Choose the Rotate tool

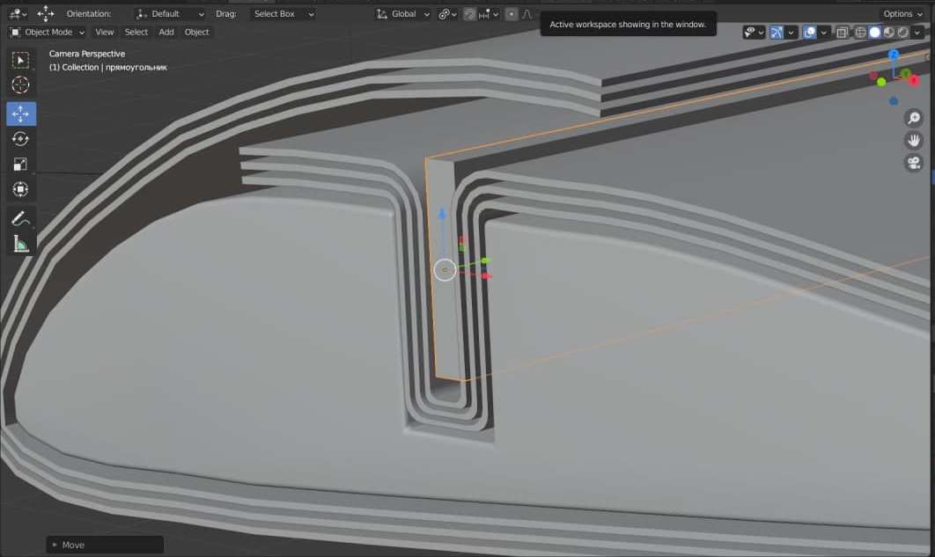(21, 139)
